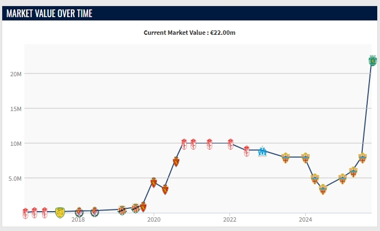This screenshot has width=380, height=231.
Task: Click the Granada crest directly above the 2022 label
Action: (230, 144)
